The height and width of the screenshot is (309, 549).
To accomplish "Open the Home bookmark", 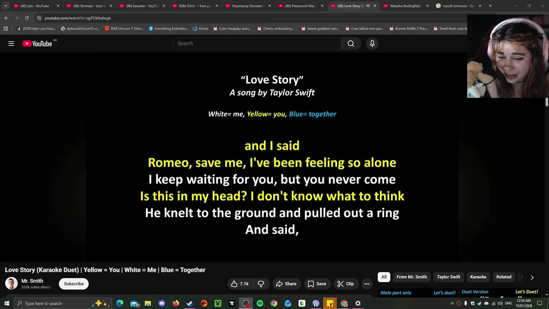I will pyautogui.click(x=200, y=29).
